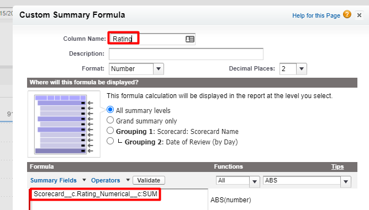Click into the Column Name input field
Screen dimensions: 369x210
pyautogui.click(x=152, y=39)
